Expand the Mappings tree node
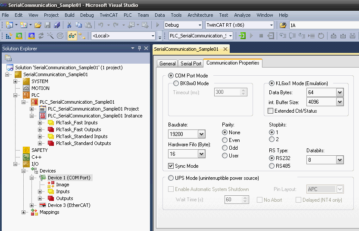The image size is (359, 231). pyautogui.click(x=23, y=212)
